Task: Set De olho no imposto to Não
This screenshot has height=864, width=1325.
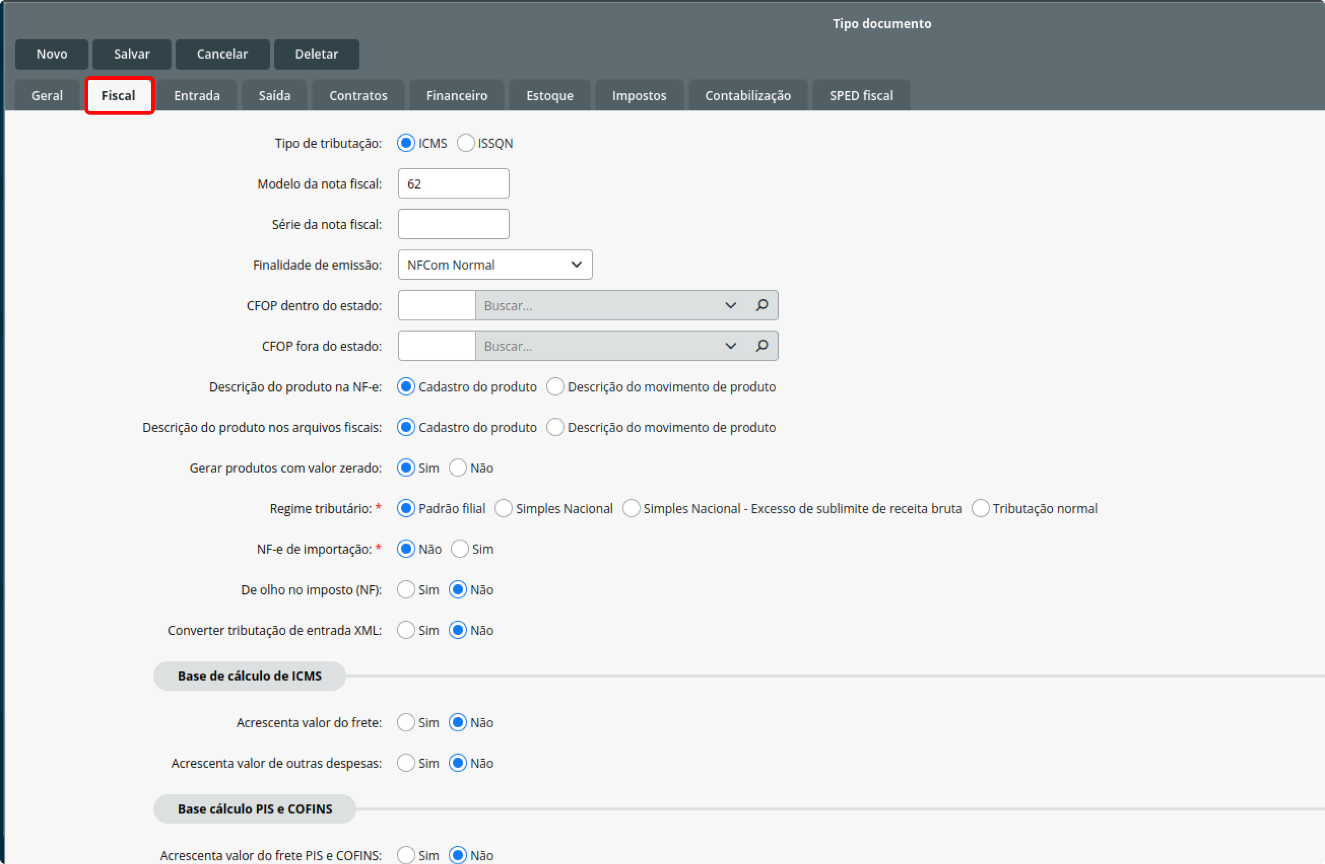Action: (458, 589)
